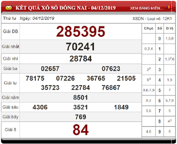This screenshot has height=144, width=177.
Task: Click the Chục column header
Action: tap(149, 28)
